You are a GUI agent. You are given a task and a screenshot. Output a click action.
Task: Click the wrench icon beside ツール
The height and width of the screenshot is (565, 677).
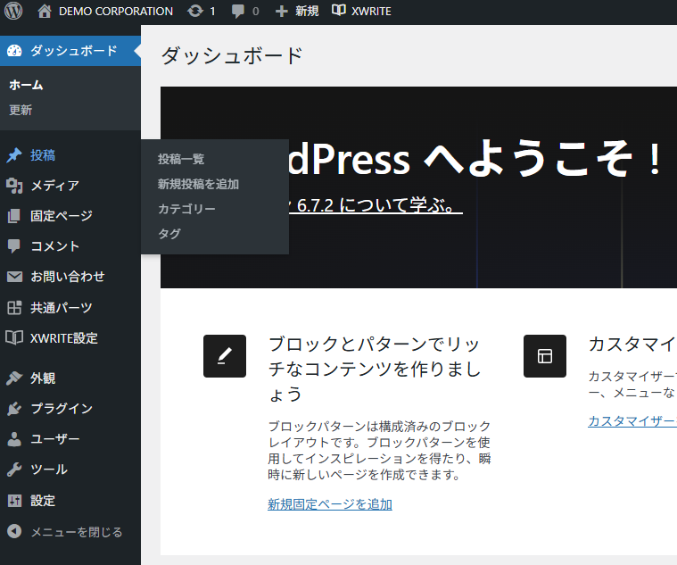coord(14,469)
